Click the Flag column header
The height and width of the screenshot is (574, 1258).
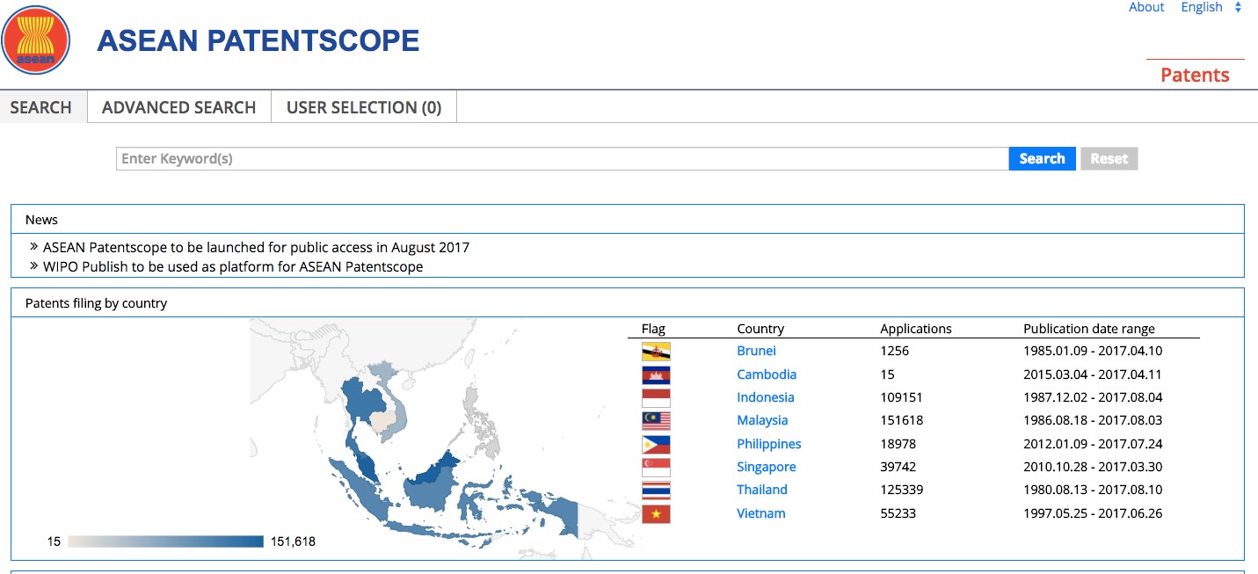[653, 329]
